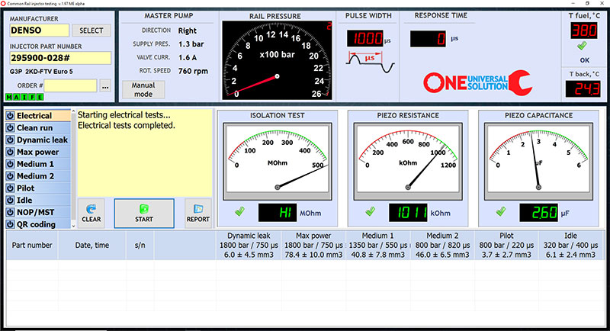This screenshot has height=331, width=610.
Task: Click the Piezo capacitance green checkmark
Action: [501, 212]
